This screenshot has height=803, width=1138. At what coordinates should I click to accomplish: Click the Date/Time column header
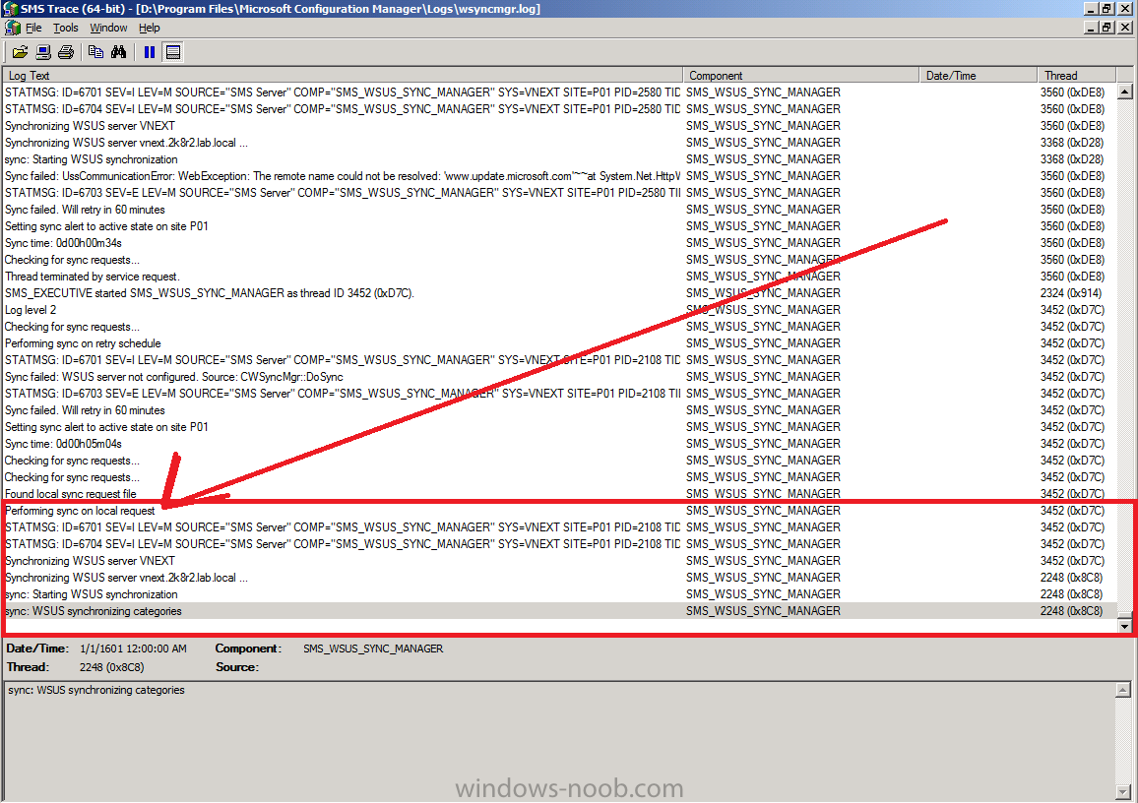979,76
